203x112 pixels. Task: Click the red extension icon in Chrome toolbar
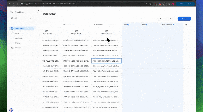(156, 4)
